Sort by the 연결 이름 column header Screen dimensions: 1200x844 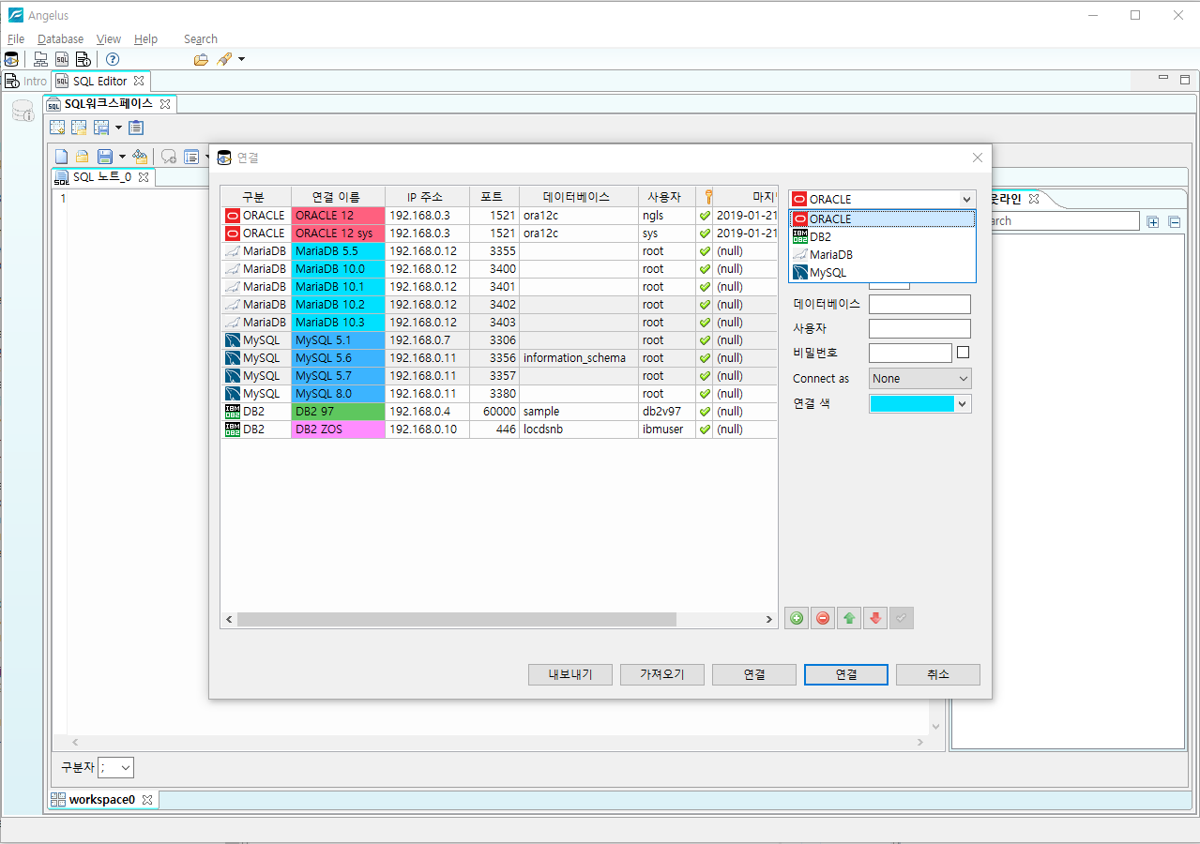[x=338, y=197]
